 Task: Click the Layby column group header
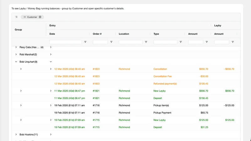218,25
